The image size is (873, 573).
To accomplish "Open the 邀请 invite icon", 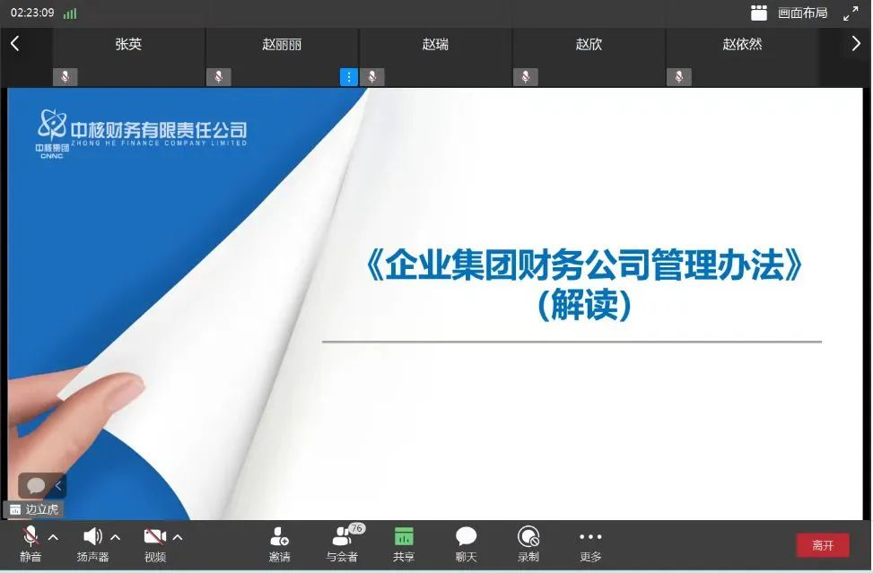I will coord(279,537).
